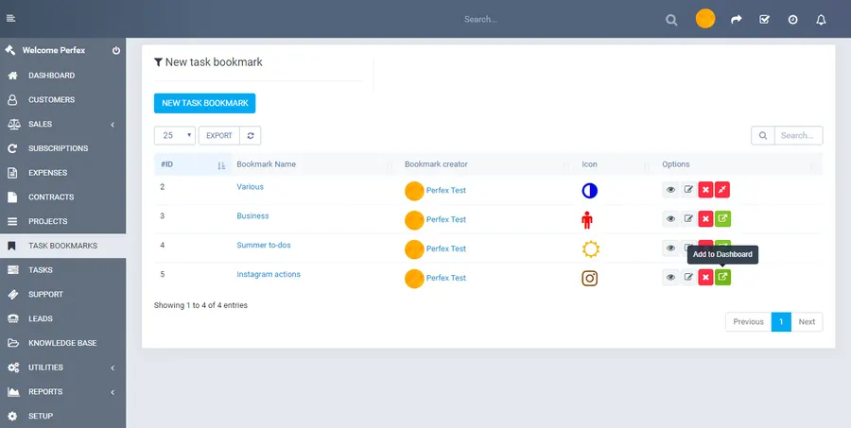The width and height of the screenshot is (851, 428).
Task: Delete the Various bookmark with red X
Action: 705,190
